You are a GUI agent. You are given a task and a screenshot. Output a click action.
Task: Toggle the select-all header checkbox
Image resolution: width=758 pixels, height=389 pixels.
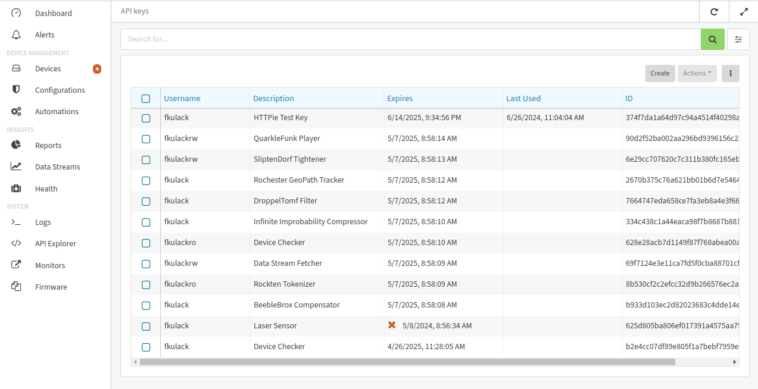[146, 99]
